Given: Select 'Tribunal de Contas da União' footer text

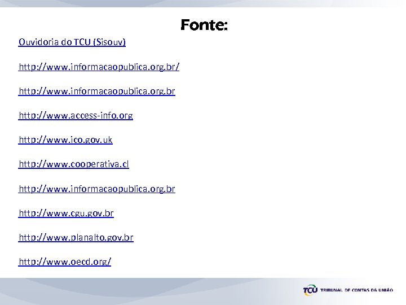Looking at the screenshot, I should (356, 290).
